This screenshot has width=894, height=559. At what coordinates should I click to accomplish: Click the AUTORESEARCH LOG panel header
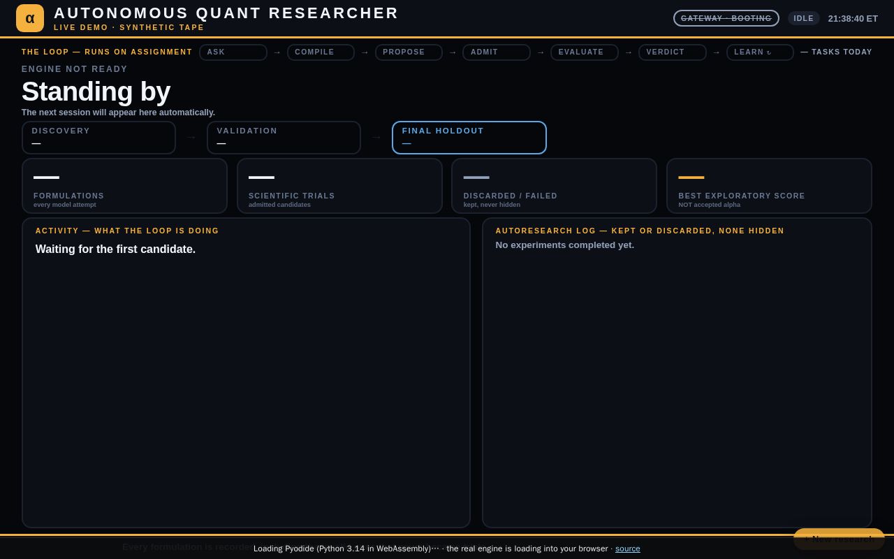640,231
